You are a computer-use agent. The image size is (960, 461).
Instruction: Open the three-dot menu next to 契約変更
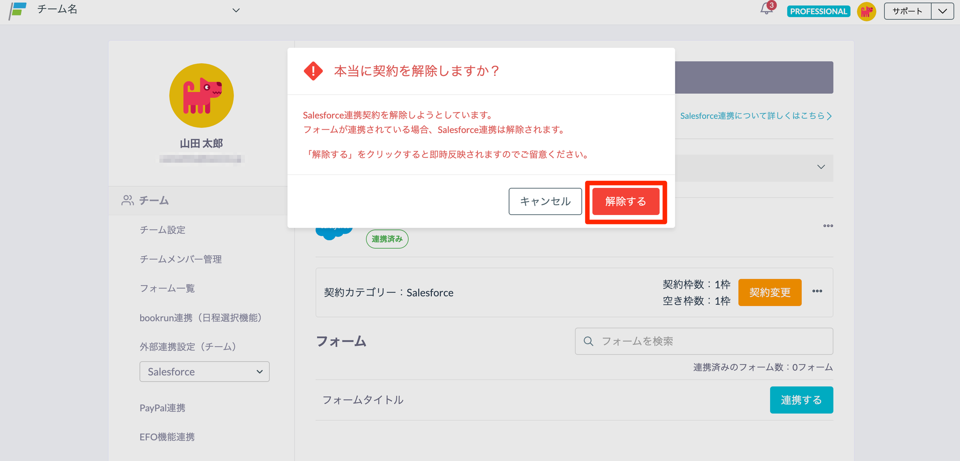click(817, 291)
